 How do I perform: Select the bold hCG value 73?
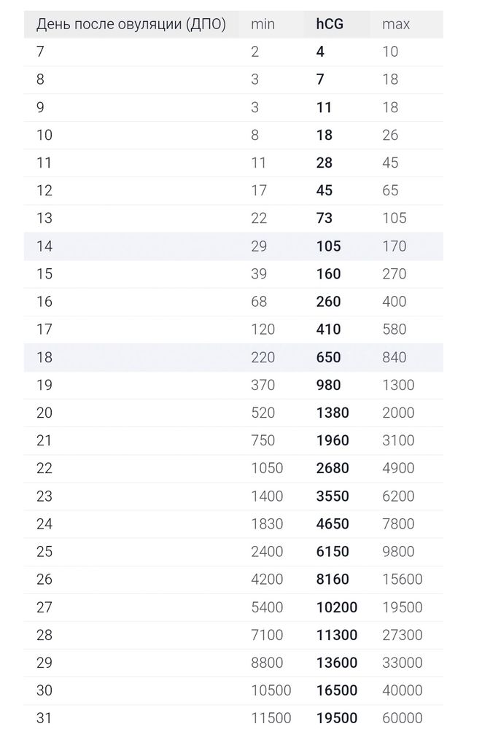[x=324, y=219]
